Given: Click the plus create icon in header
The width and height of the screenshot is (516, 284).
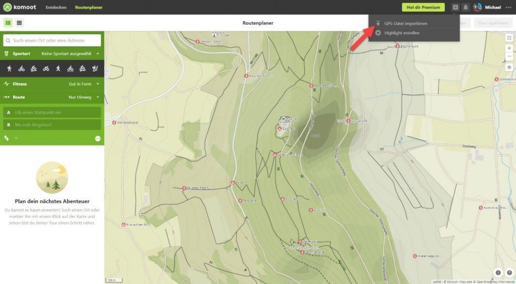Looking at the screenshot, I should (x=455, y=7).
